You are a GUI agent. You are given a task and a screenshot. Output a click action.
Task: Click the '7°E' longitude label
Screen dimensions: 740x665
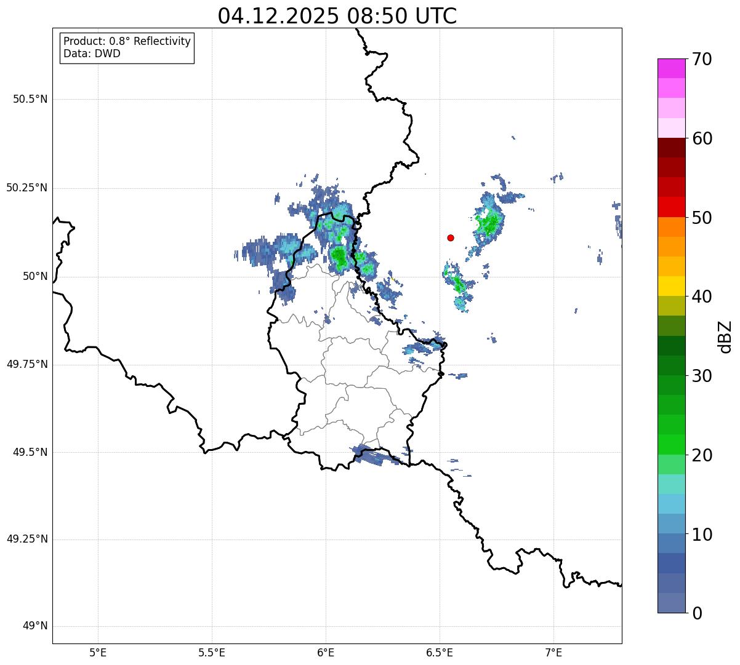point(553,652)
